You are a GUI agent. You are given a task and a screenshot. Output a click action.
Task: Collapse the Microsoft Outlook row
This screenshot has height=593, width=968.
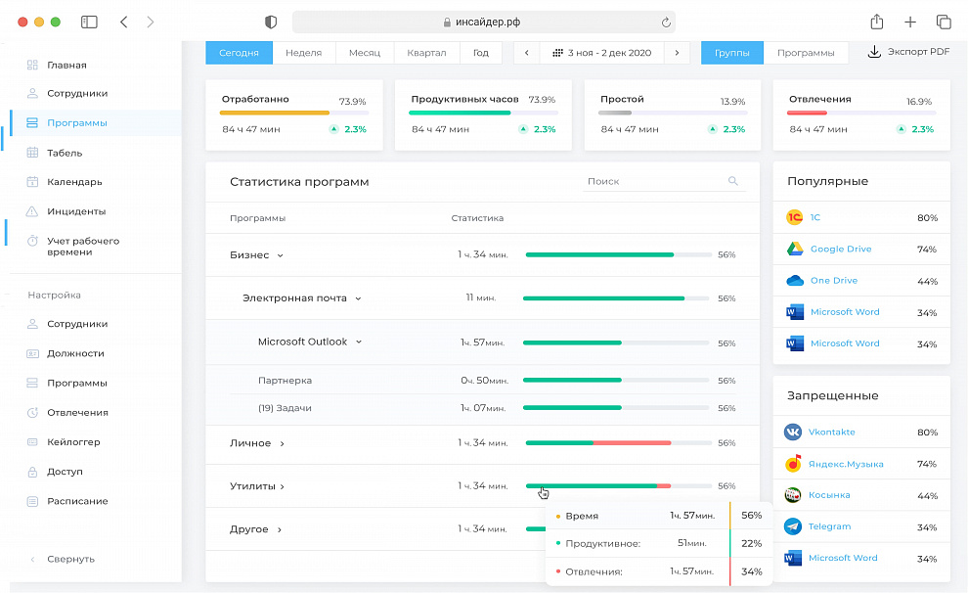[x=359, y=342]
